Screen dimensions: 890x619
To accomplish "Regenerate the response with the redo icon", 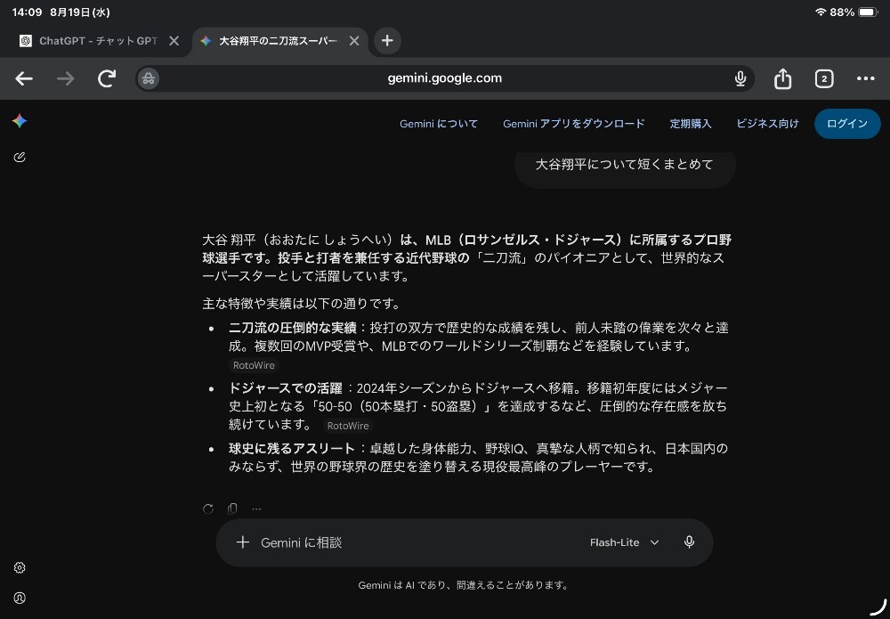I will point(208,509).
